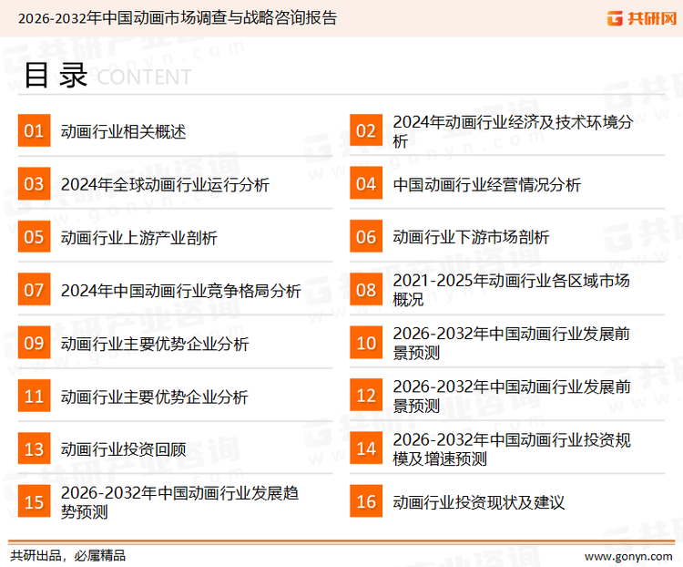This screenshot has height=567, width=683.
Task: Select chapter 2021-2025年动画行业各区域市场概况
Action: point(512,290)
